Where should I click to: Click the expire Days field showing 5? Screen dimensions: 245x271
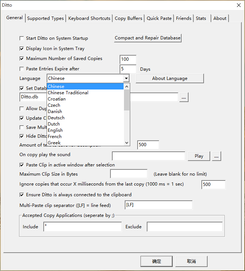(x=128, y=69)
